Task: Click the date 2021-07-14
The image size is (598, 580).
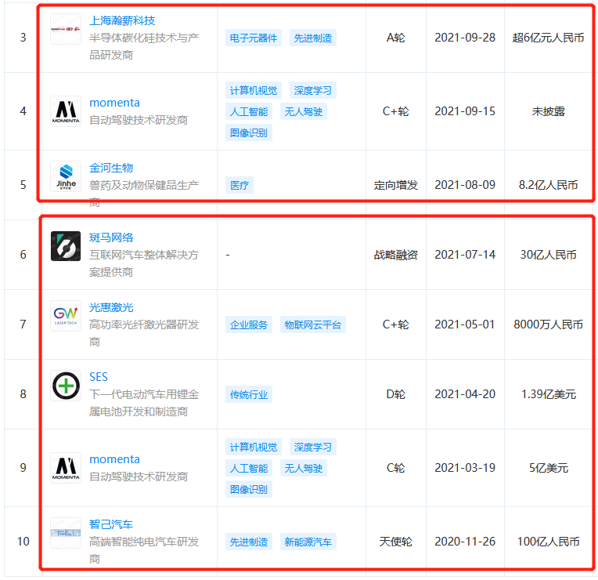Action: pos(465,255)
